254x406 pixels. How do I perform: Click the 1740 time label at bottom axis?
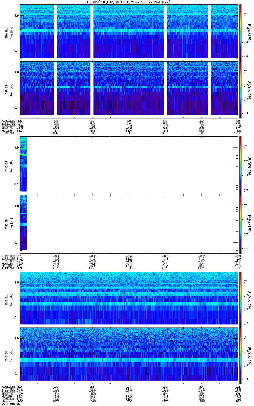(201, 401)
